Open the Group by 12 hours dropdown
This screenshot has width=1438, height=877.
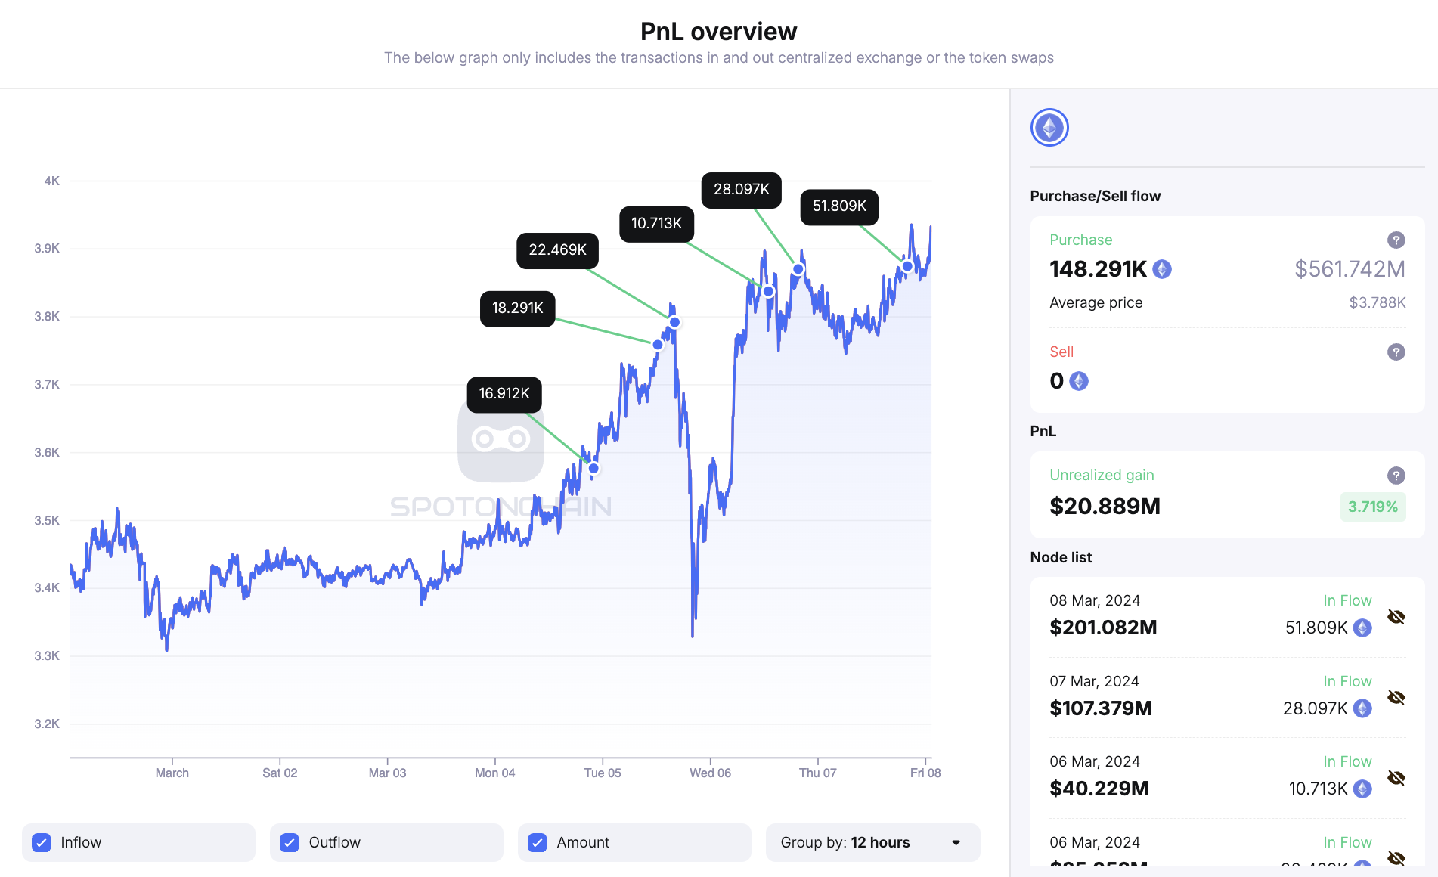coord(872,842)
